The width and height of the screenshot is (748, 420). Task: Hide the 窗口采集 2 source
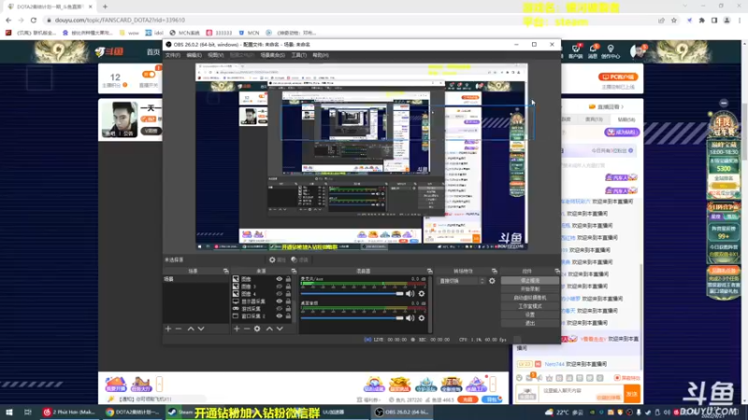tap(279, 315)
